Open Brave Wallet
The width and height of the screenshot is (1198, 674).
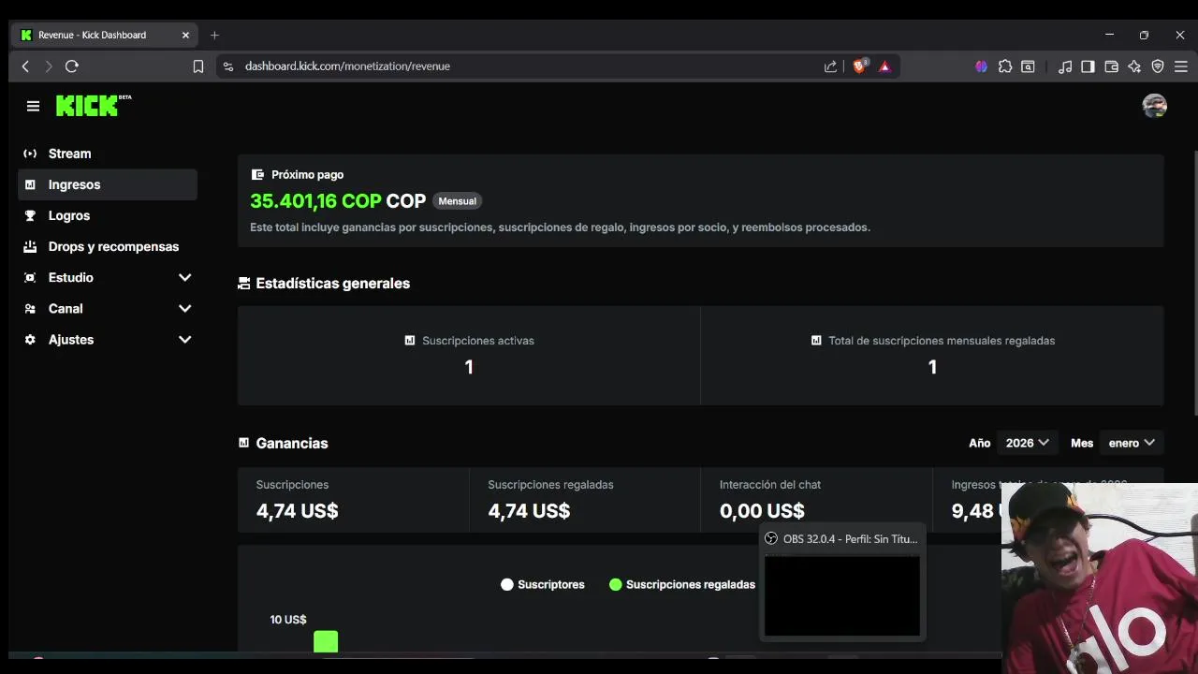(1111, 66)
